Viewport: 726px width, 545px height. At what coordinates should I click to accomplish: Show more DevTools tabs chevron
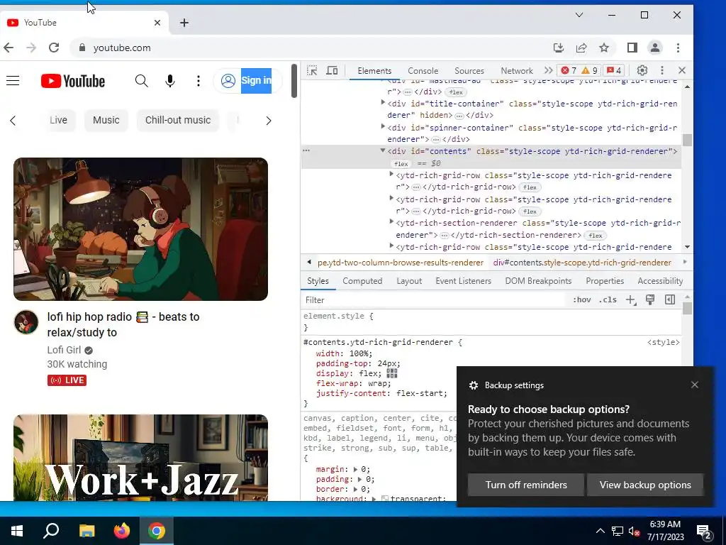point(548,70)
